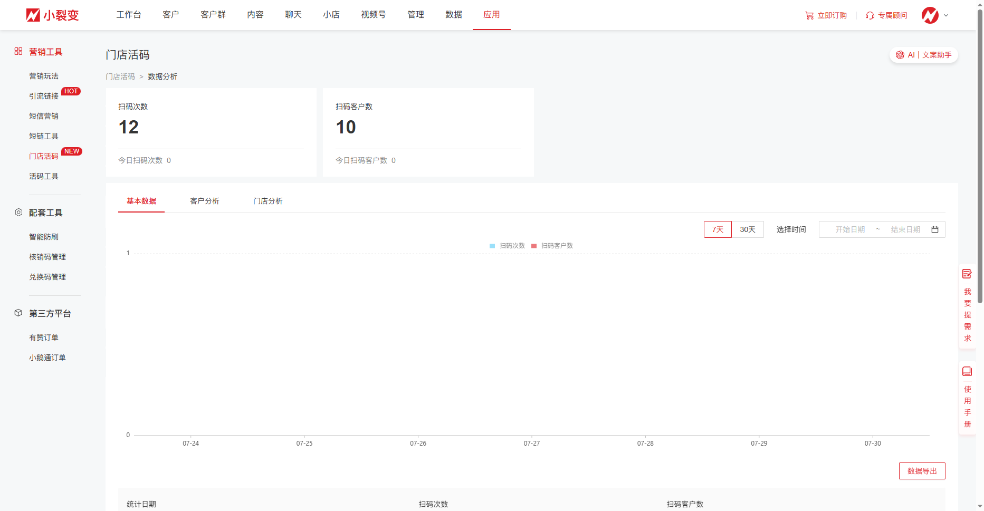Click the calendar icon in date range

coord(935,230)
